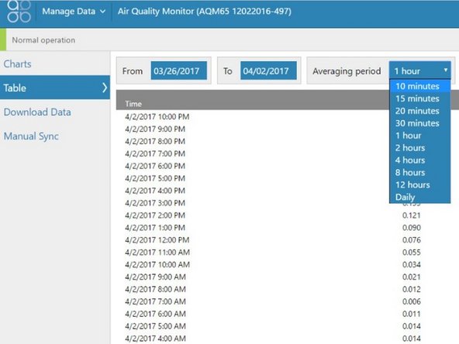Screen dimensions: 459x344
Task: Choose 2 hours averaging period
Action: point(419,148)
